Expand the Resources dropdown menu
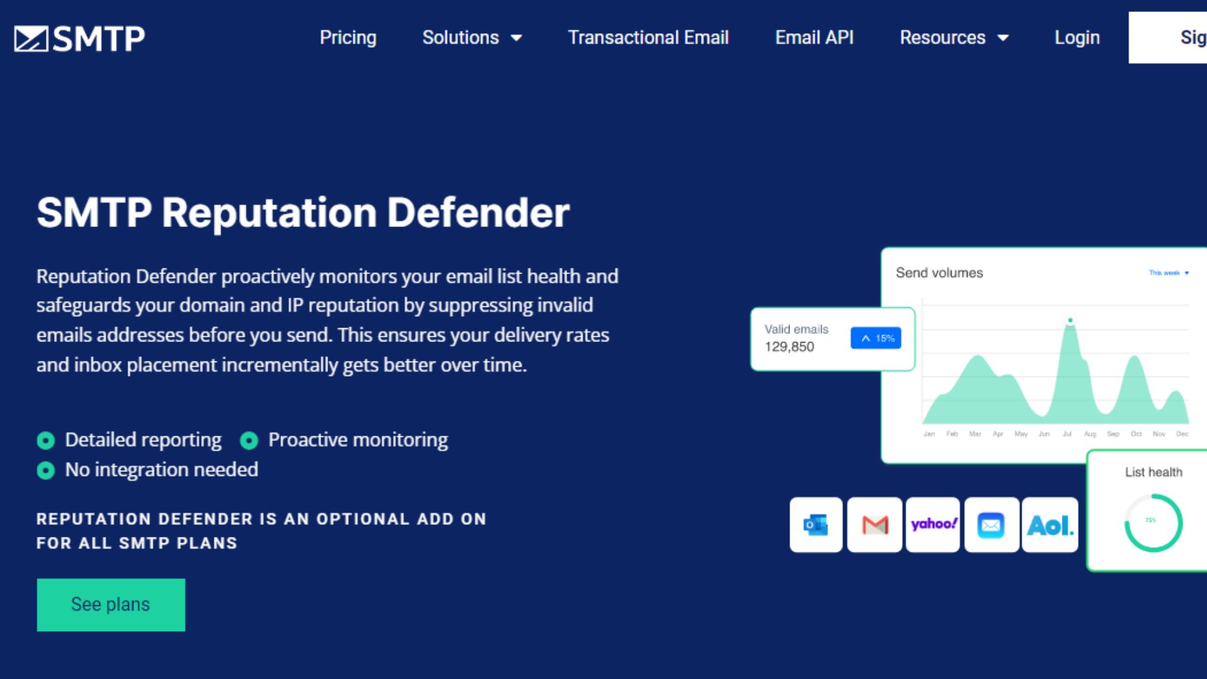 956,37
